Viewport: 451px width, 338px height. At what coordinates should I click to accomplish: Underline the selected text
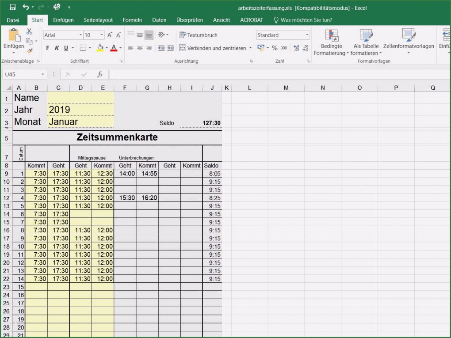tap(65, 48)
